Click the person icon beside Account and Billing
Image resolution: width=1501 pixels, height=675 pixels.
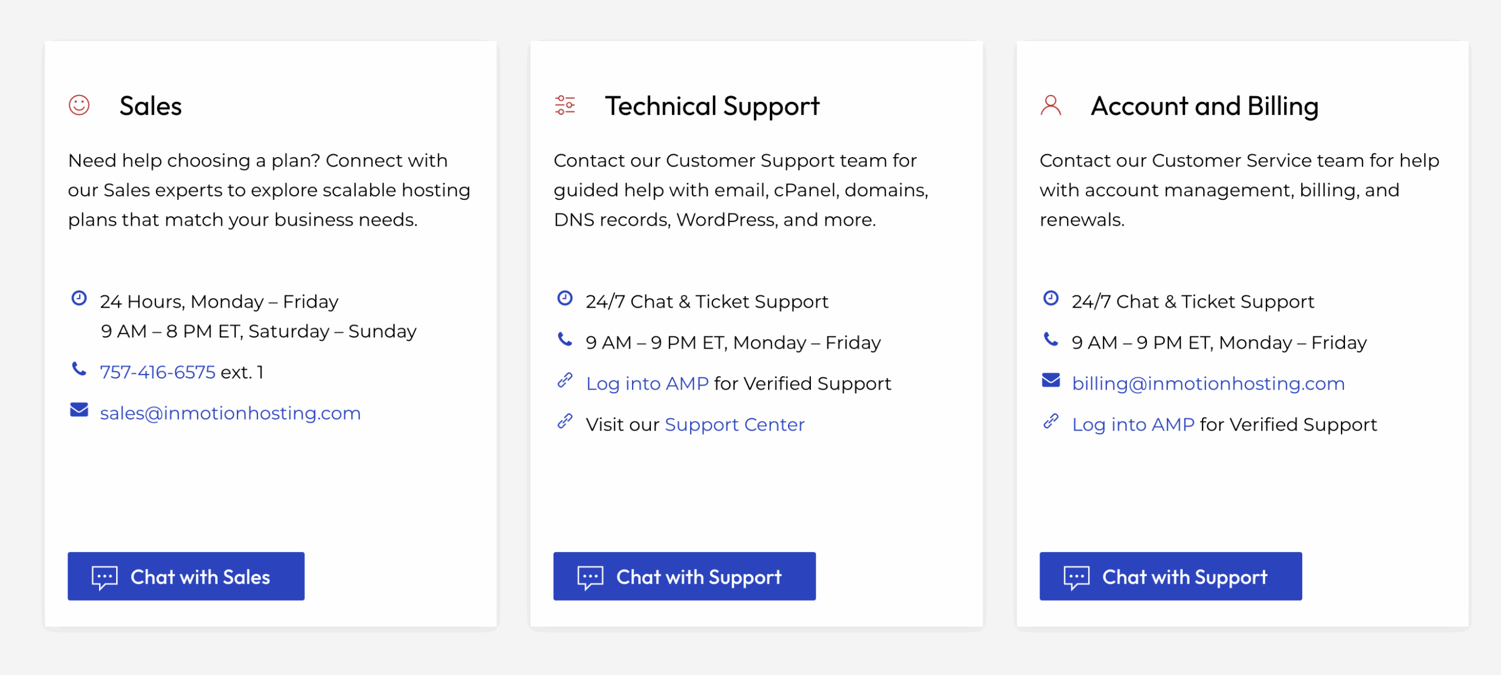[x=1051, y=105]
